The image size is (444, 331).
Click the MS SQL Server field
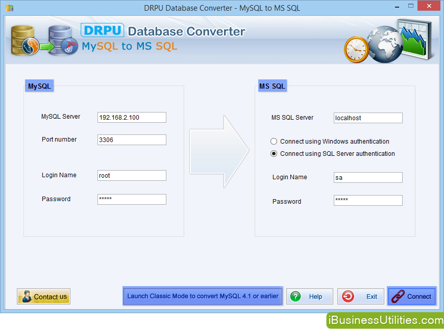coord(368,118)
